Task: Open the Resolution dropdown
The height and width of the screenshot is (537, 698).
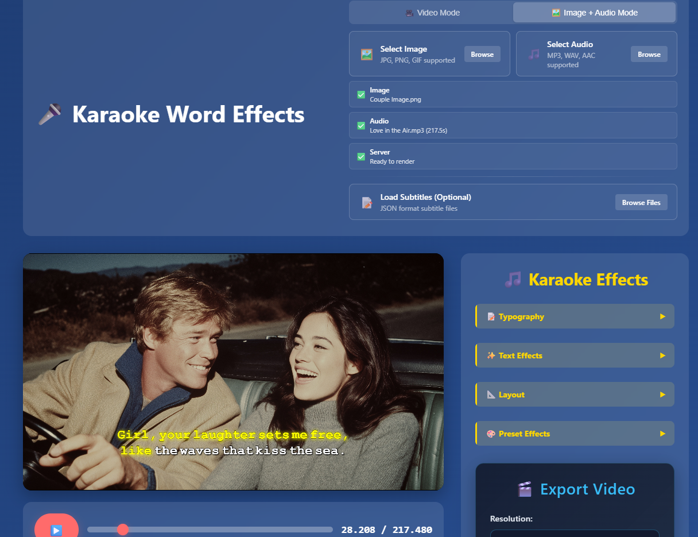Action: tap(575, 533)
